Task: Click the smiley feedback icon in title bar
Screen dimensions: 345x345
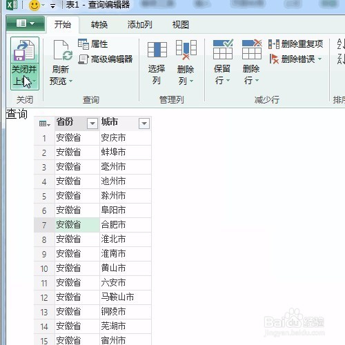Action: (x=34, y=5)
